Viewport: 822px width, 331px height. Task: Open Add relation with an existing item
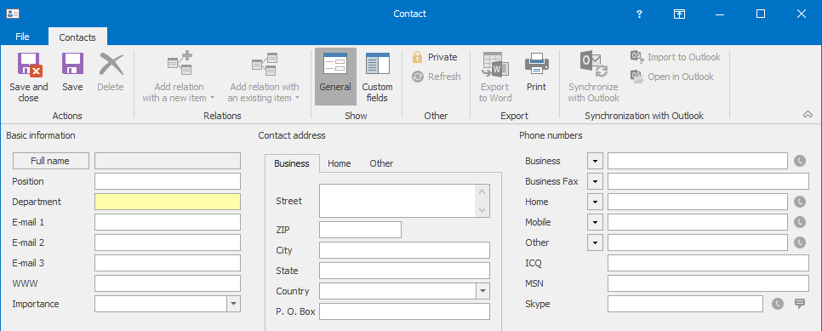click(x=264, y=77)
